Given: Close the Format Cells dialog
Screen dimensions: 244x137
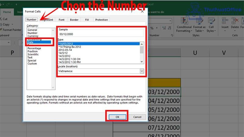Looking at the screenshot, I should pos(142,11).
